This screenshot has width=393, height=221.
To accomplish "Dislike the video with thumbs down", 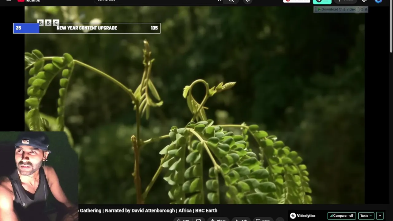I will pyautogui.click(x=198, y=220).
